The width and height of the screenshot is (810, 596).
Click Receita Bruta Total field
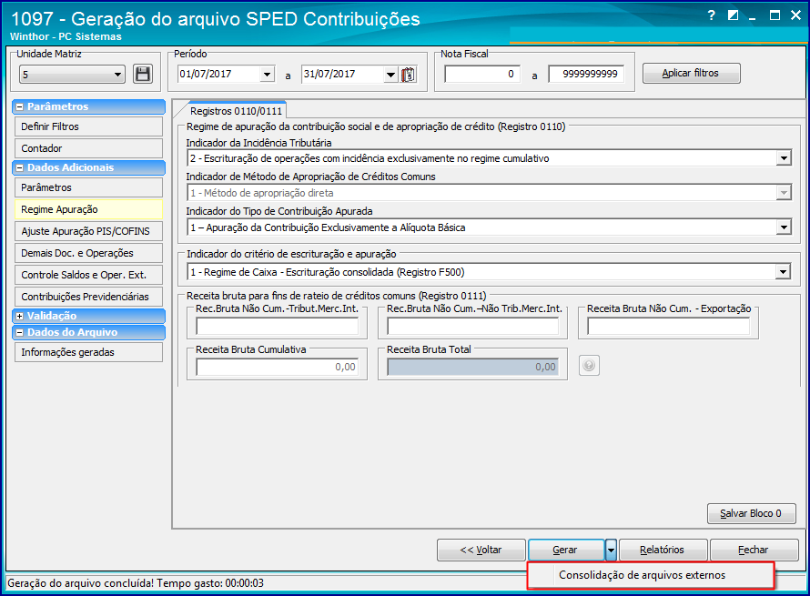(472, 367)
